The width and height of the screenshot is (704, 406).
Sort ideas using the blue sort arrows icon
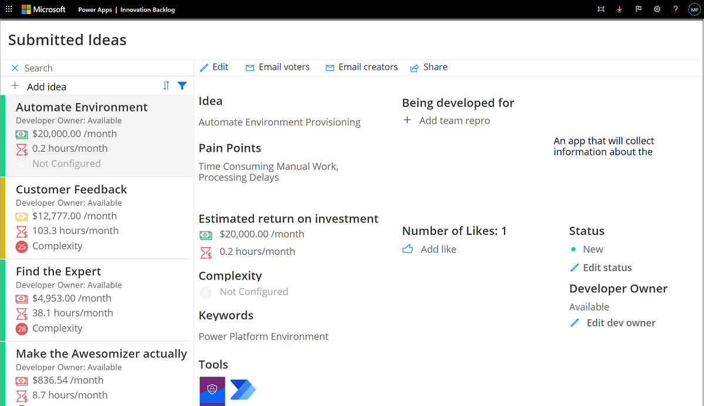coord(166,86)
